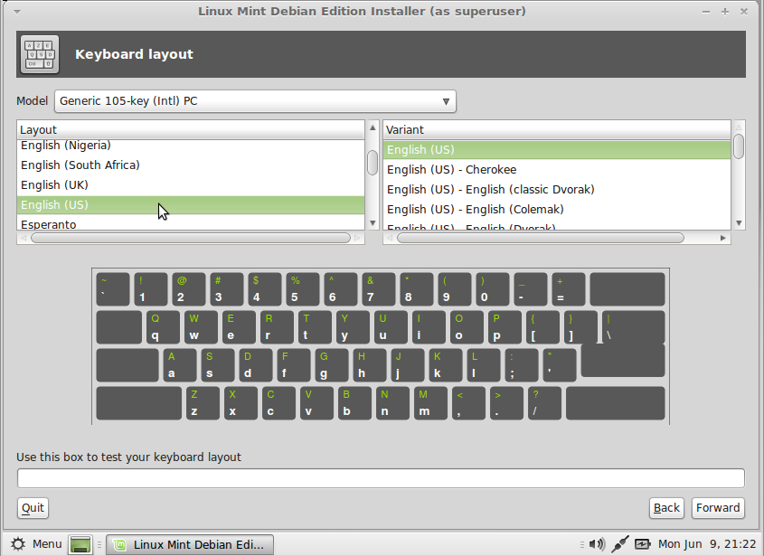Click the down arrow of the Layout list scrollbar

click(372, 221)
